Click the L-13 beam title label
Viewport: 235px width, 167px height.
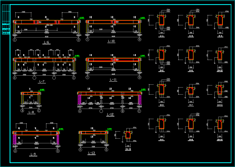91,153
